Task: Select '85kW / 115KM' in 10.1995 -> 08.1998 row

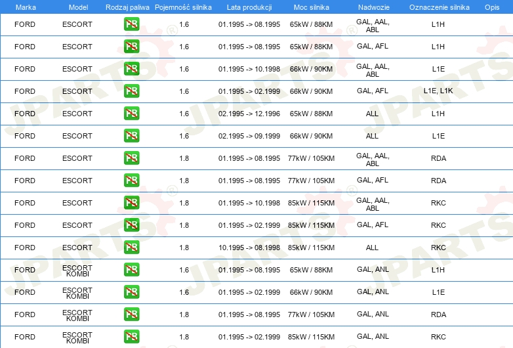Action: (311, 248)
